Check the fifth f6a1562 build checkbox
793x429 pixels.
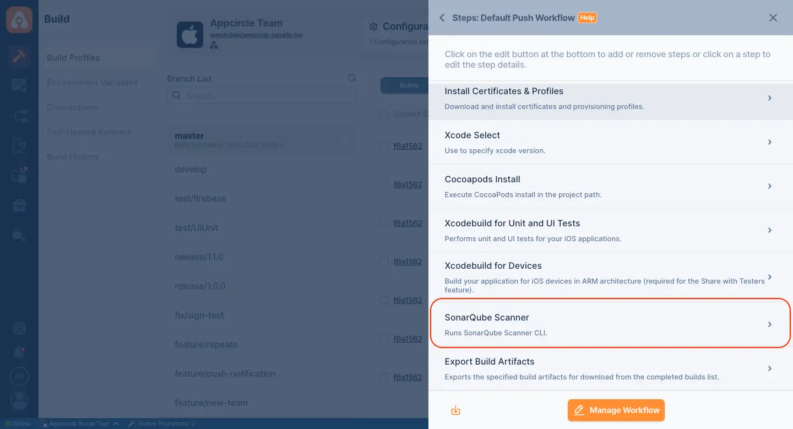click(384, 300)
